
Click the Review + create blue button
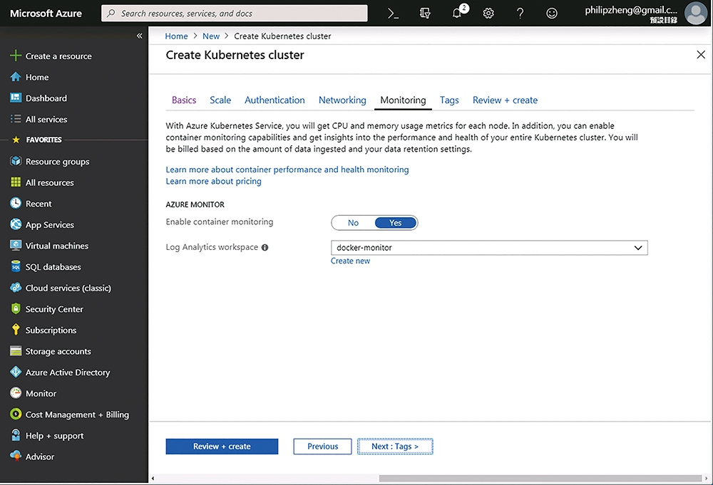pos(222,447)
